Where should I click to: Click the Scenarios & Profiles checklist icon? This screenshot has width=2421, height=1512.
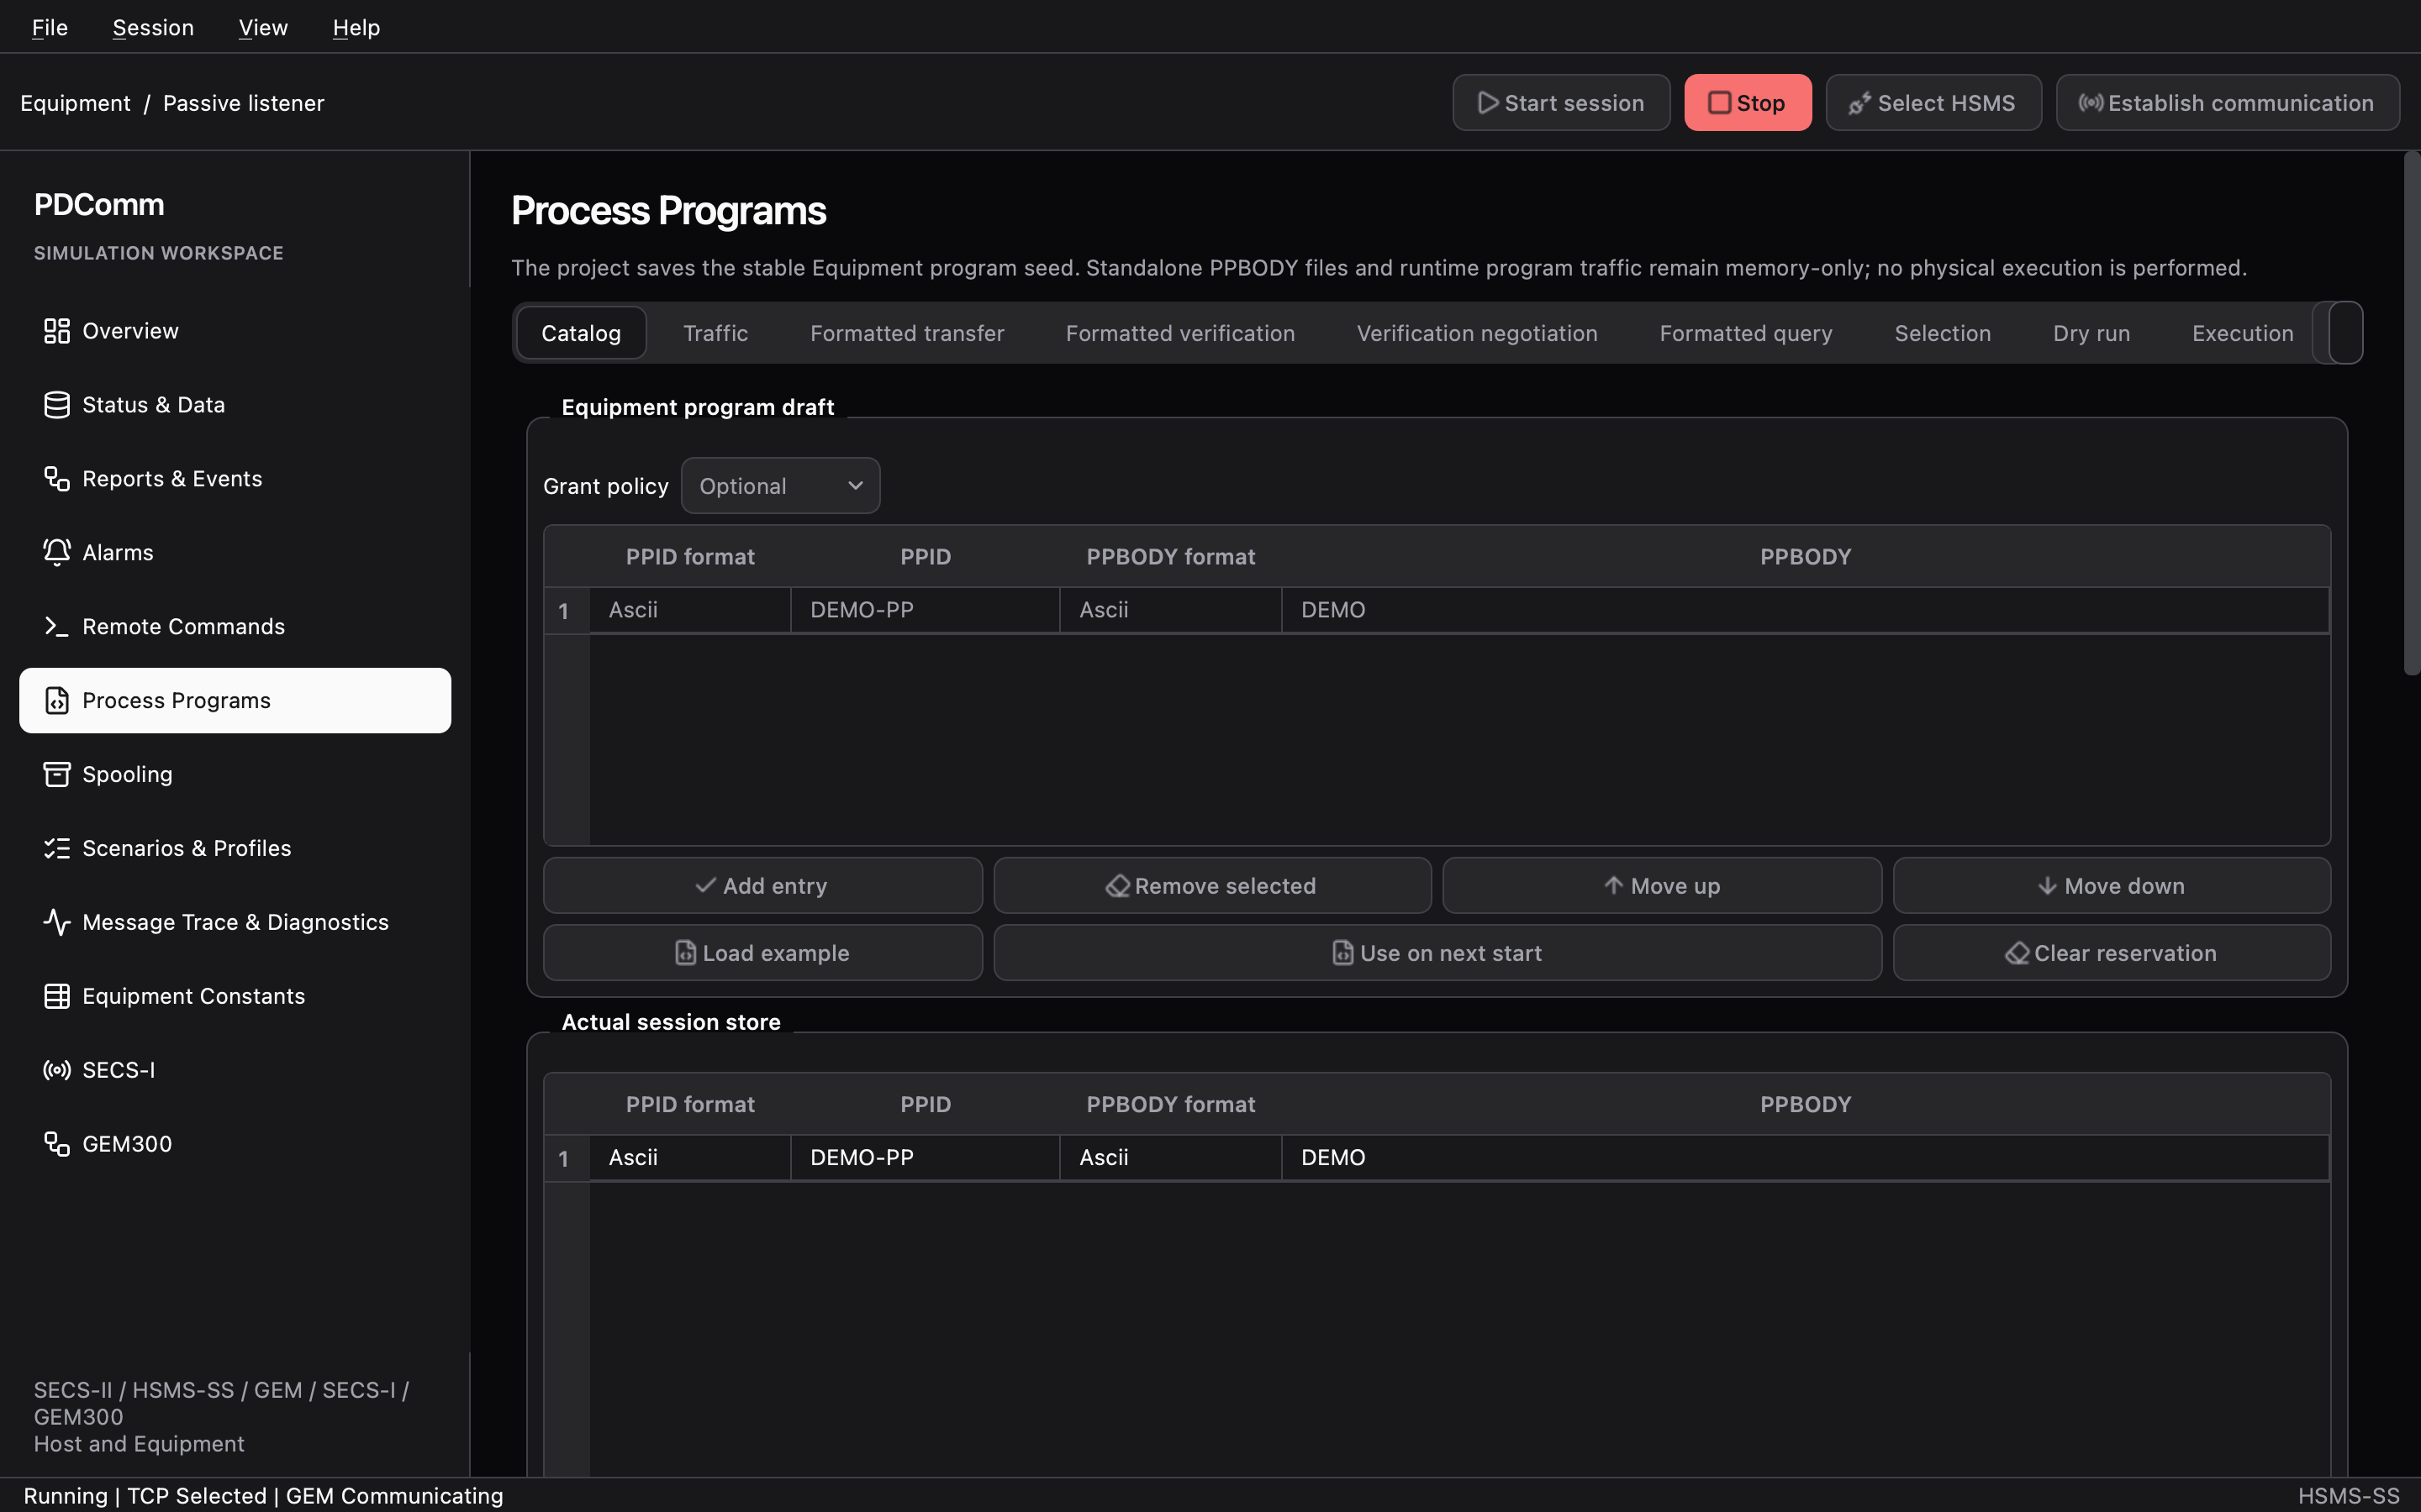pos(57,849)
